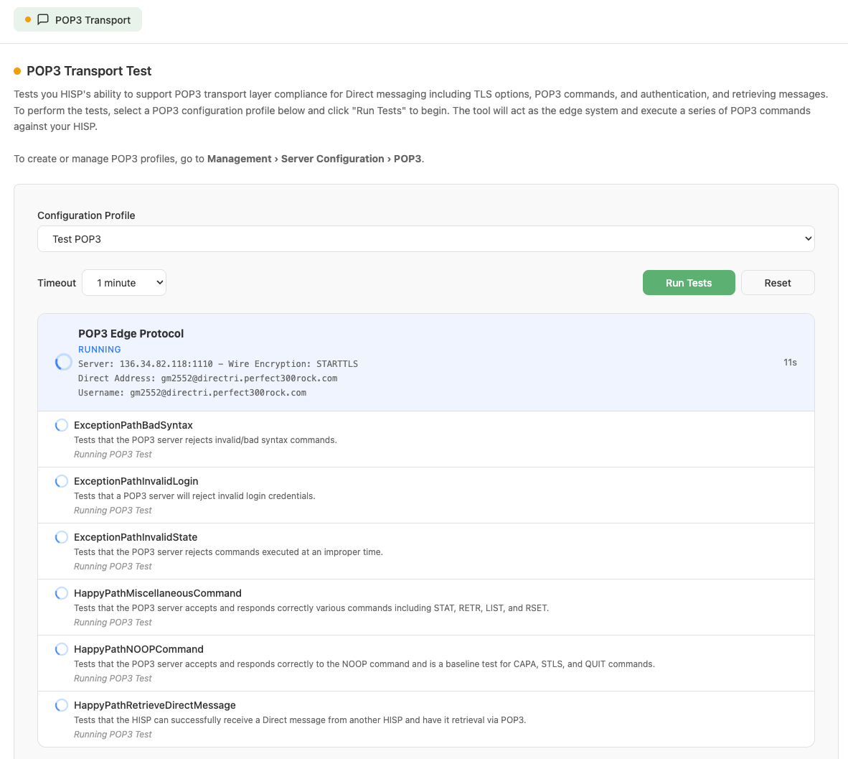Select the HappyPathMiscellaneousCommand test title

[157, 593]
